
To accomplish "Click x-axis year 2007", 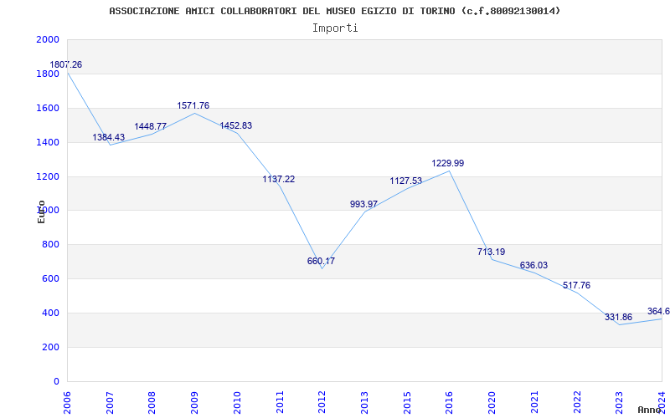I will pyautogui.click(x=110, y=402).
